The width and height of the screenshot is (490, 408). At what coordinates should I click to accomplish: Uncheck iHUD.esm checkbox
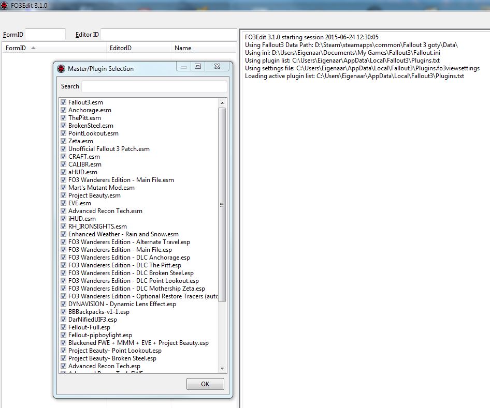coord(63,219)
